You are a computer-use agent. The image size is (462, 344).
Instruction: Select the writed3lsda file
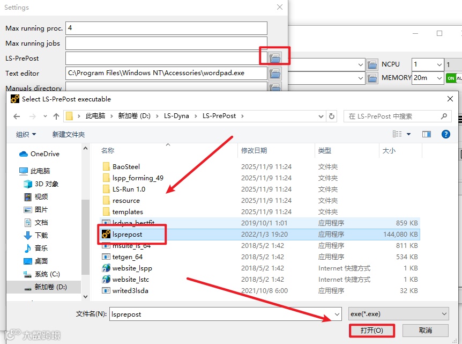tap(130, 290)
